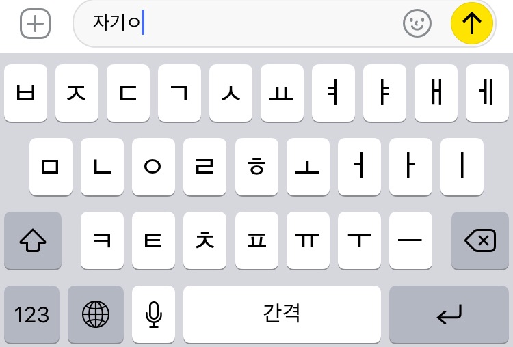Tap the ㅊ key
513x347 pixels.
pyautogui.click(x=205, y=240)
